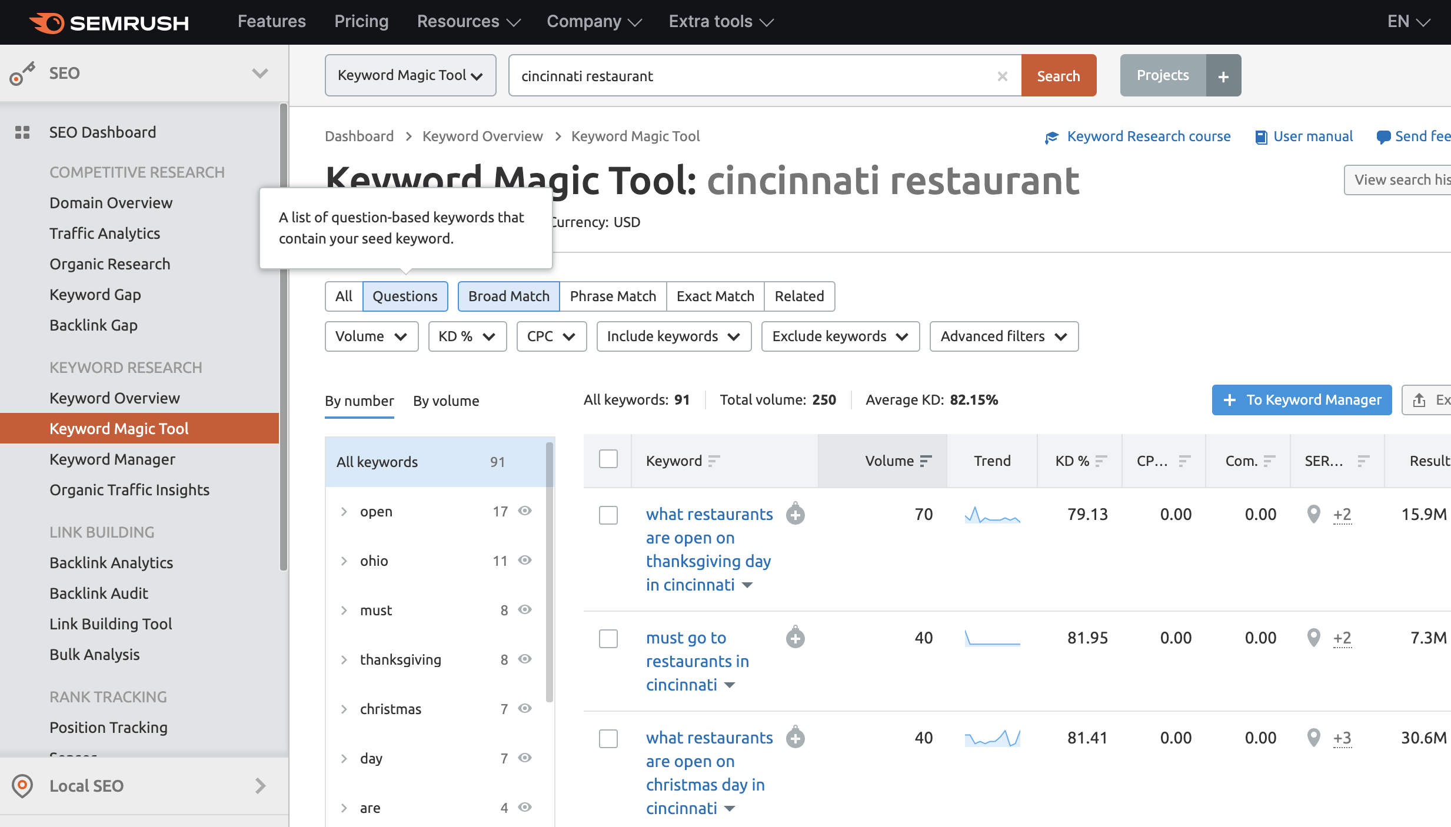The height and width of the screenshot is (827, 1451).
Task: Select the By volume tab
Action: [x=445, y=401]
